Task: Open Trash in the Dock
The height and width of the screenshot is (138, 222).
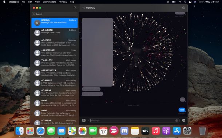Action: coord(202,131)
